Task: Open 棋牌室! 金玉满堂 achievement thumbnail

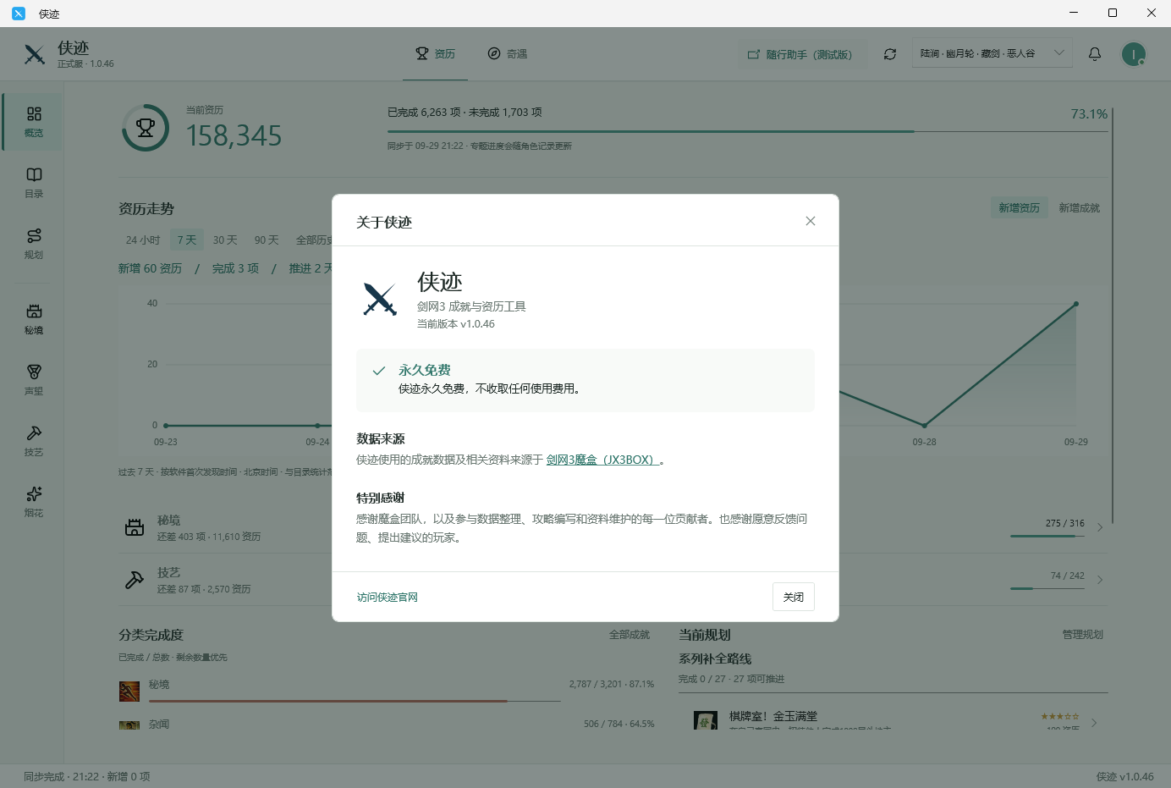Action: 706,721
